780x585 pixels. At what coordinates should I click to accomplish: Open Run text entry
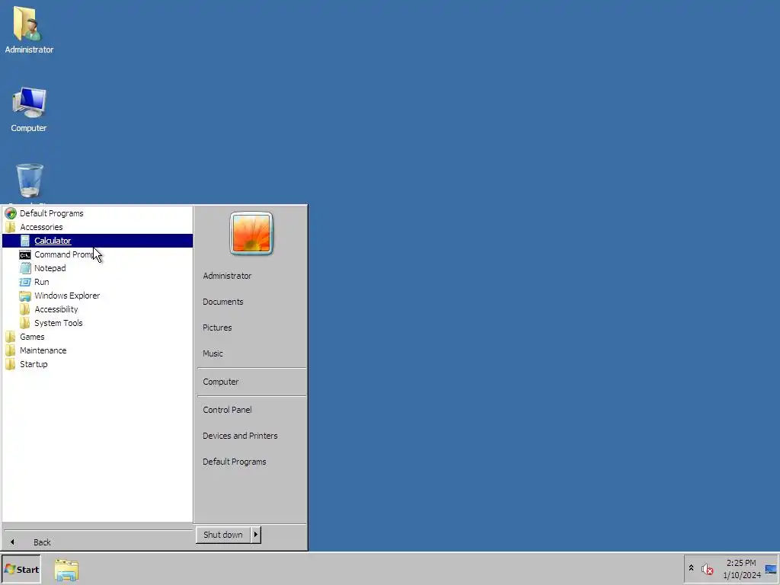pyautogui.click(x=41, y=282)
